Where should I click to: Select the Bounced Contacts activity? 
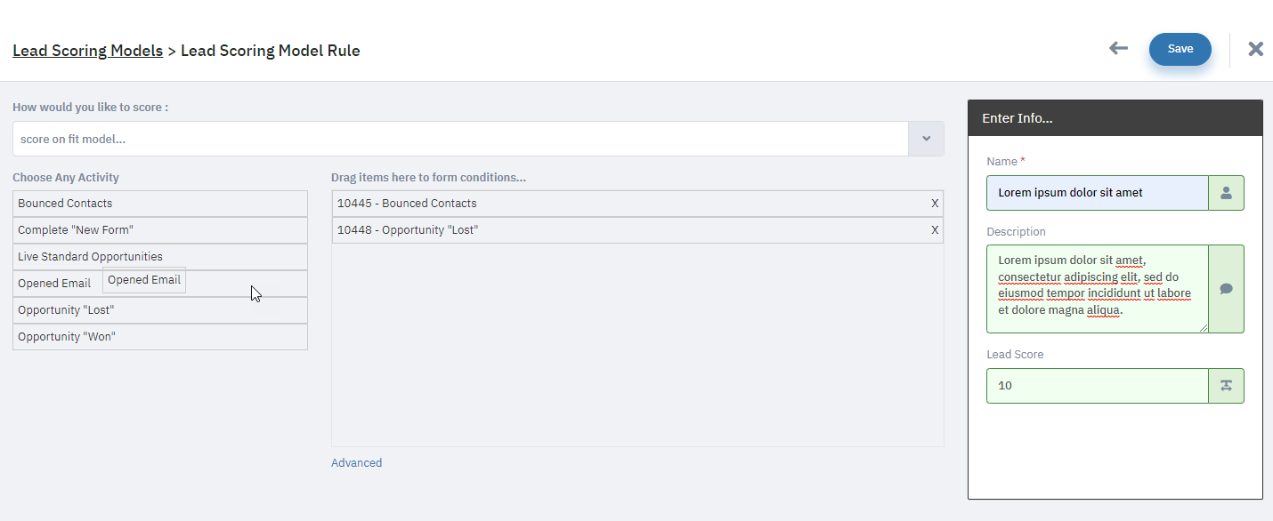point(160,204)
